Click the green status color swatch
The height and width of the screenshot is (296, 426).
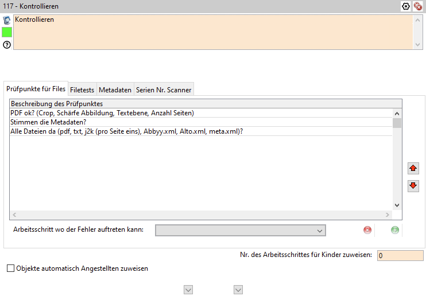(x=7, y=32)
